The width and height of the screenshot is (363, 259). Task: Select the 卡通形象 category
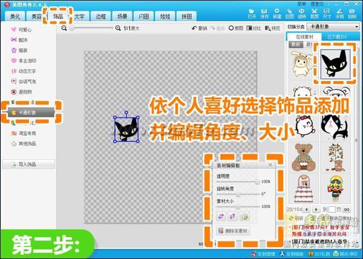click(31, 113)
